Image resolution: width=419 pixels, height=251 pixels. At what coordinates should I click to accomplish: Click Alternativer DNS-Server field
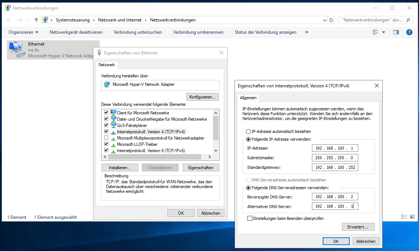tap(335, 207)
